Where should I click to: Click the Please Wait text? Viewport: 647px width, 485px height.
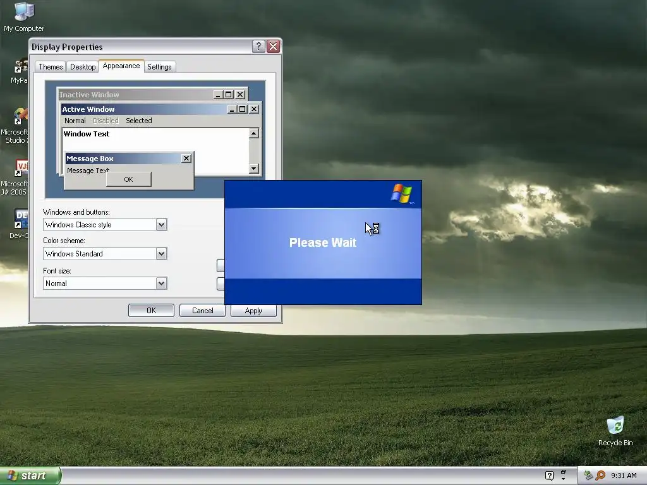click(x=323, y=242)
